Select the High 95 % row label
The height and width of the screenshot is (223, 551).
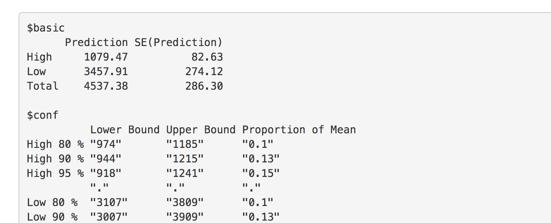[x=55, y=173]
